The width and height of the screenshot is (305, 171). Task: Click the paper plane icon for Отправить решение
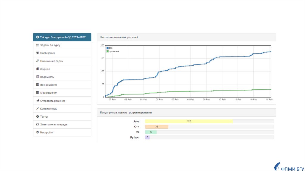click(x=37, y=101)
